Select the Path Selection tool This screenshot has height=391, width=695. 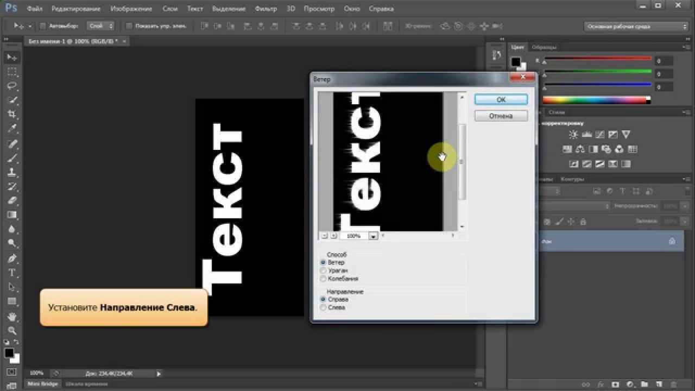click(x=12, y=287)
